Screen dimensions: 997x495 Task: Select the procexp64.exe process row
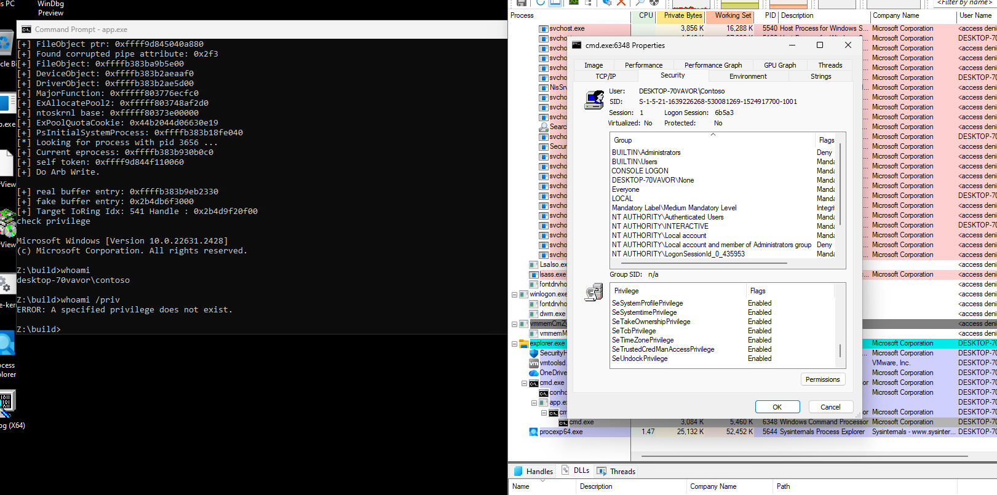click(x=752, y=432)
